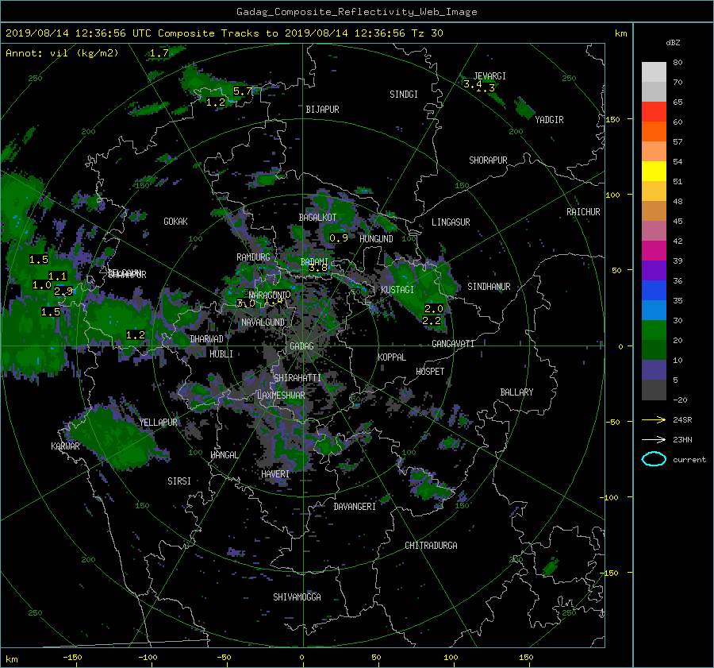The height and width of the screenshot is (668, 714).
Task: Select the red legend swatch below 65 dBZ
Action: (654, 111)
